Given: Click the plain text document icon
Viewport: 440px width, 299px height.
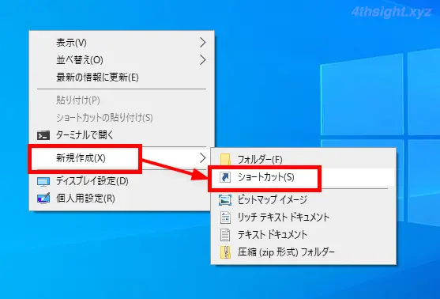Looking at the screenshot, I should coord(225,235).
